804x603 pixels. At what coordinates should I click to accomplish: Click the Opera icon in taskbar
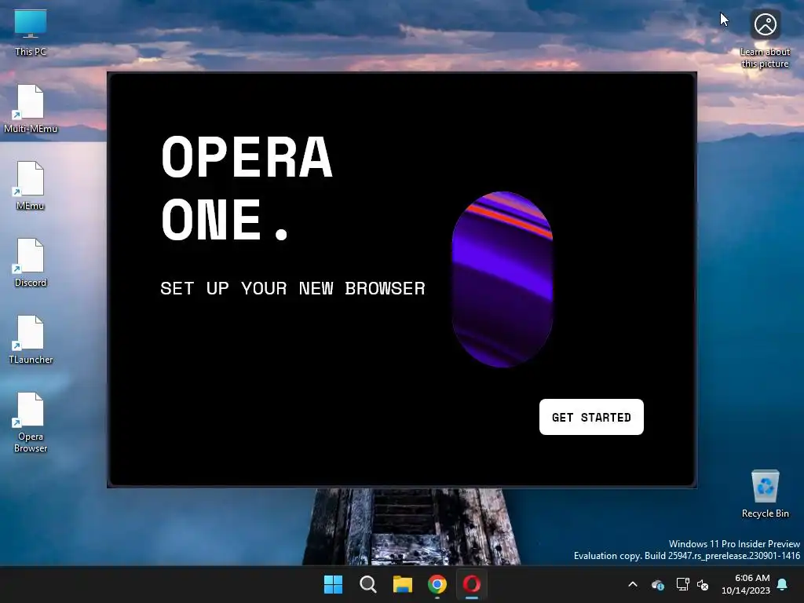tap(472, 584)
